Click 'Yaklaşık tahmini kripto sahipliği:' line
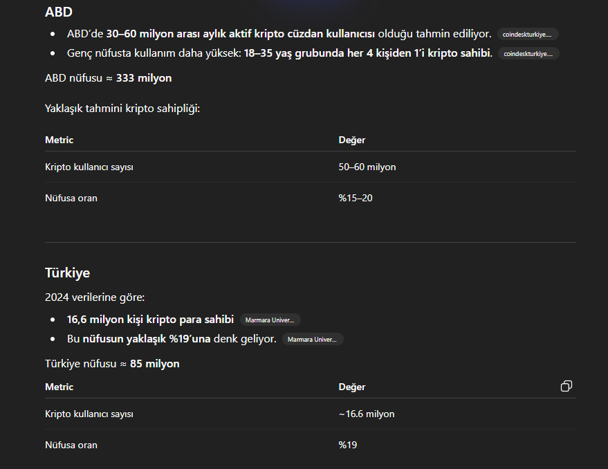The width and height of the screenshot is (608, 469). click(x=122, y=108)
